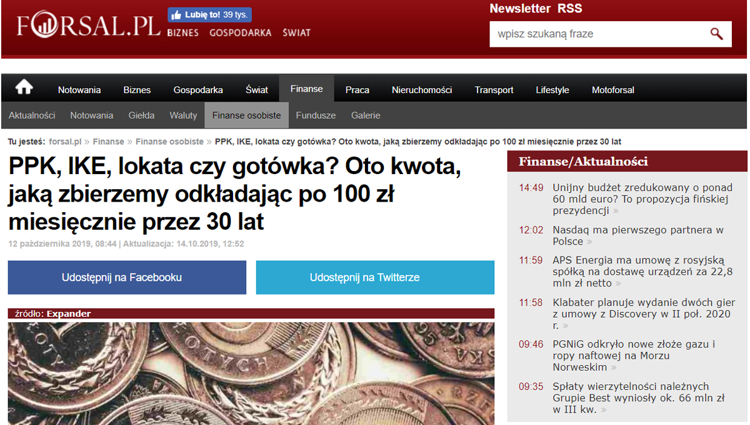Screen dimensions: 750x425
Task: Click the coins article image
Action: 251,373
